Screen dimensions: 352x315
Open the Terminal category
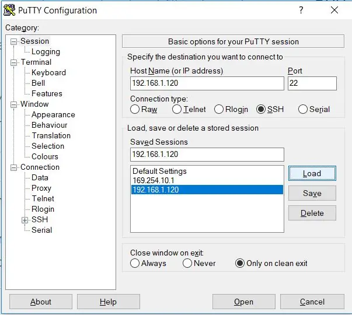36,62
